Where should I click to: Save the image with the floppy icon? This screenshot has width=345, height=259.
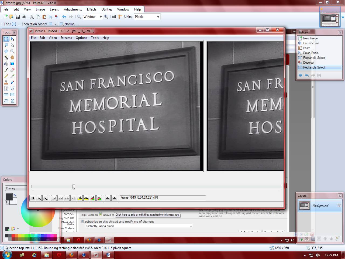18,17
